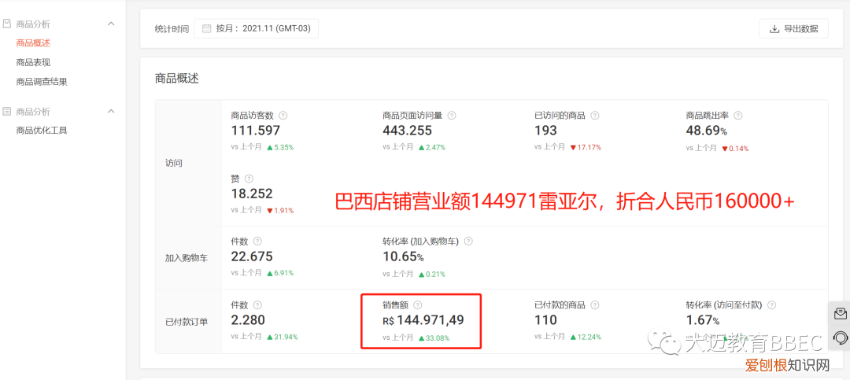Click the 已访问的商品 value 193

click(545, 131)
